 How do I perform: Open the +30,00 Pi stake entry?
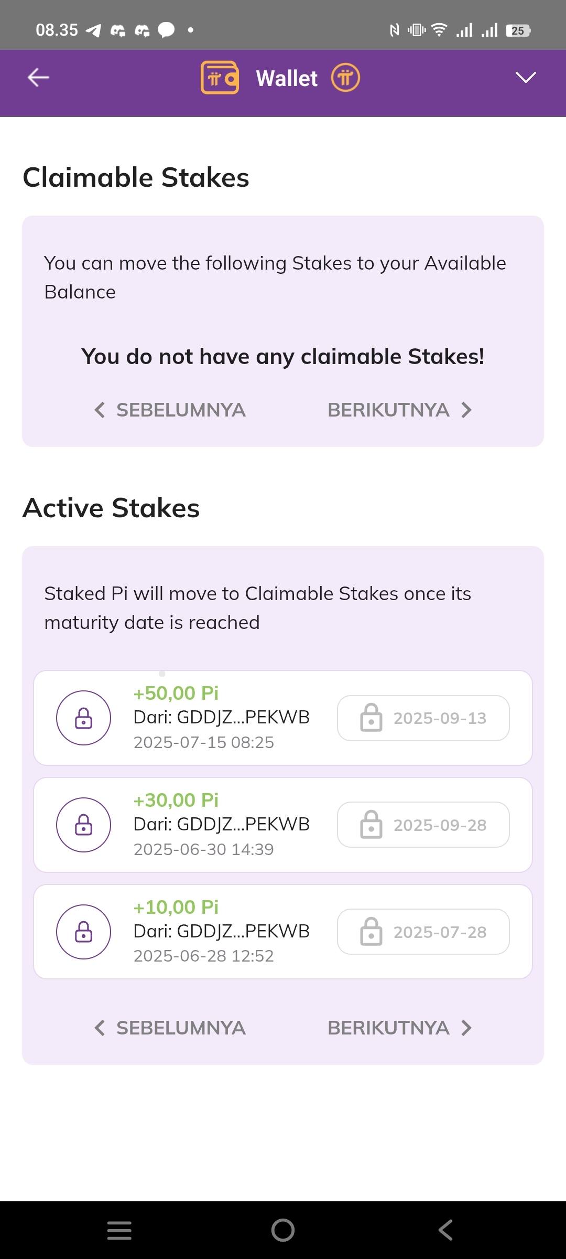click(x=283, y=825)
